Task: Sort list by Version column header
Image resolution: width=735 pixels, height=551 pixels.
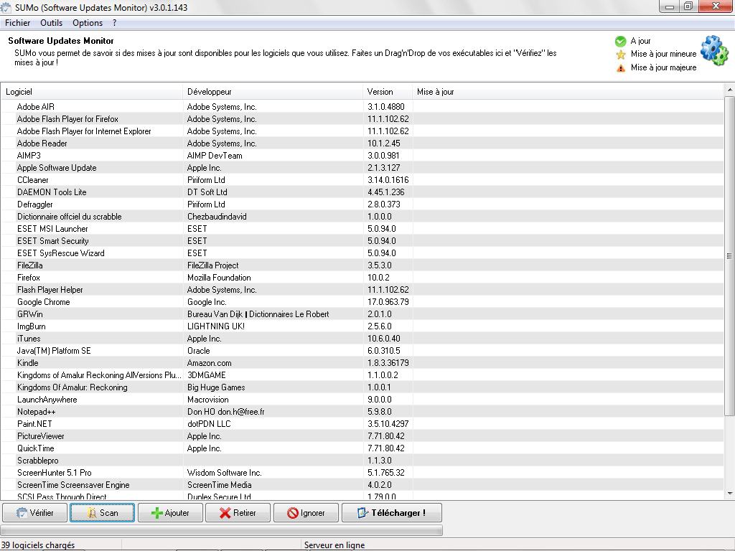Action: coord(388,92)
